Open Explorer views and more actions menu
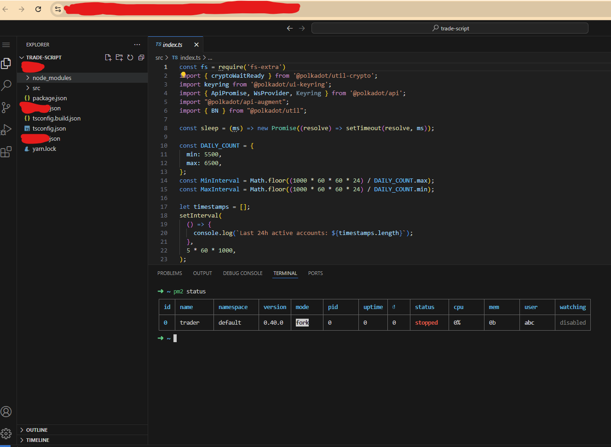This screenshot has height=447, width=611. coord(137,45)
